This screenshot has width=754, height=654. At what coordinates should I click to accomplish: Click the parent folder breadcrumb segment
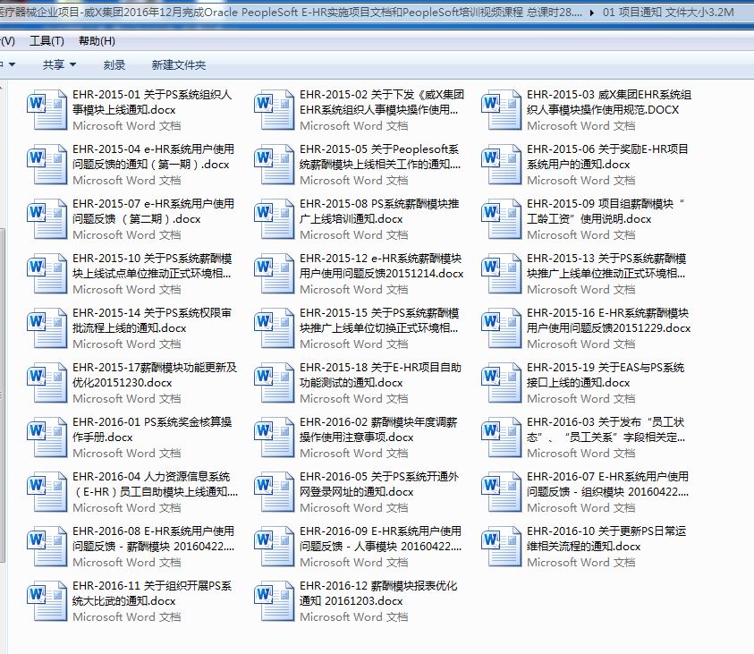291,12
